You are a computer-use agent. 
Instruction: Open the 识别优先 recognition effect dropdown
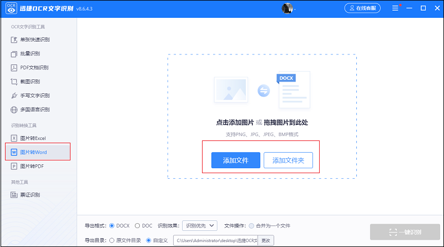pyautogui.click(x=200, y=226)
